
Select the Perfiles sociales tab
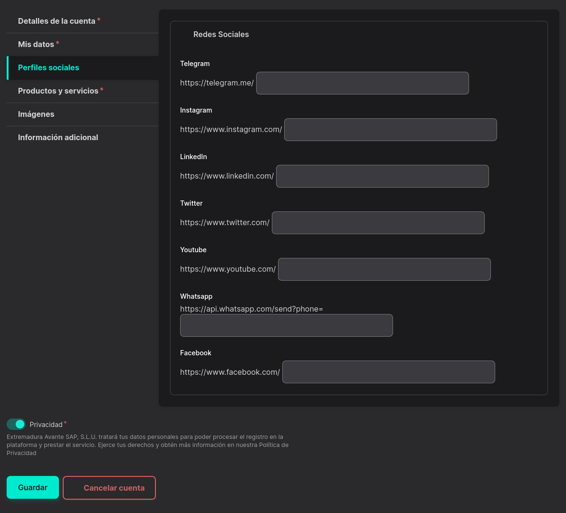(x=48, y=67)
